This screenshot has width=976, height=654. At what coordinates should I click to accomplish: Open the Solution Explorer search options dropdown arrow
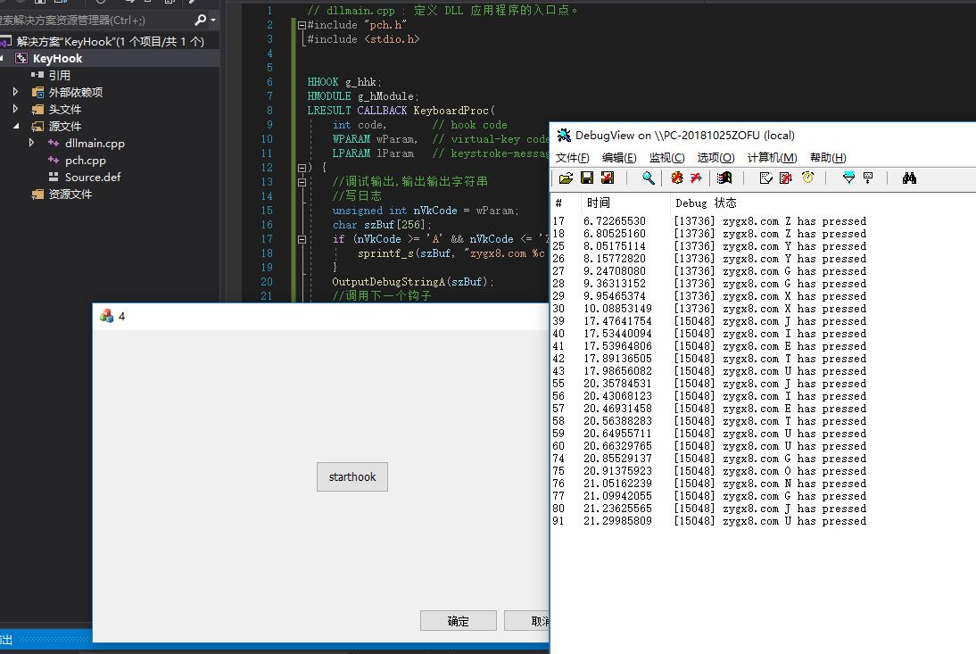tap(213, 20)
